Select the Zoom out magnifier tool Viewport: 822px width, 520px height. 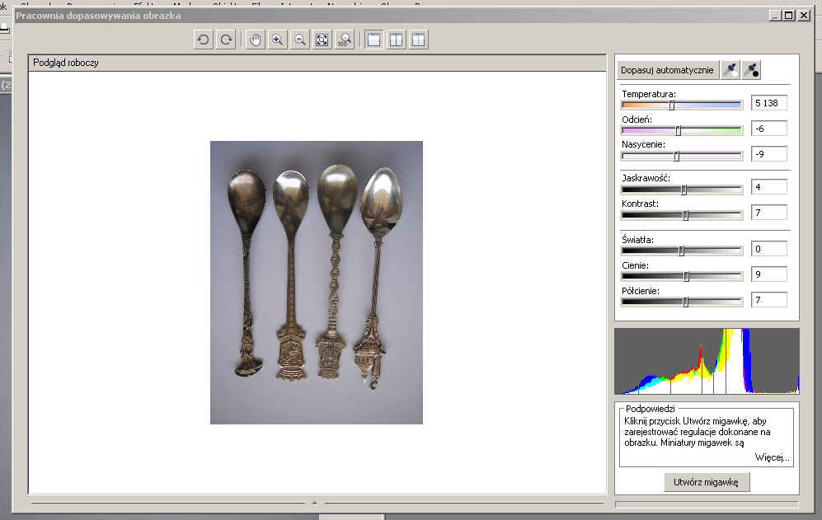[300, 40]
